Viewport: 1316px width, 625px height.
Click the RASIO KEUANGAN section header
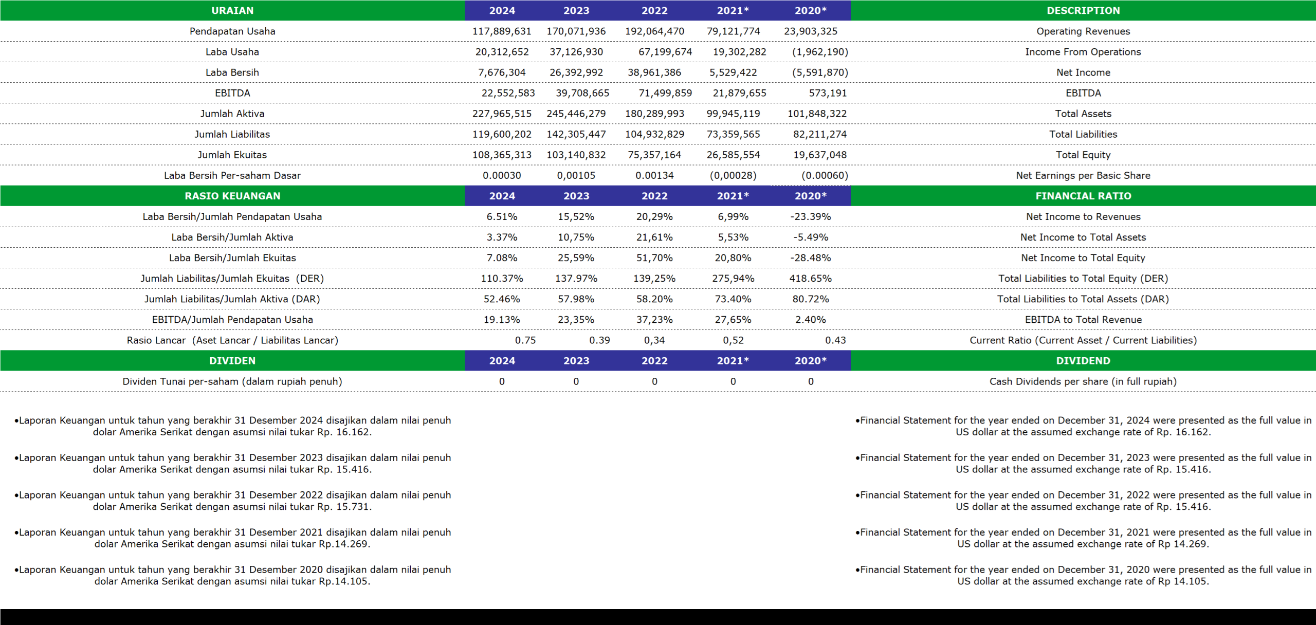pyautogui.click(x=232, y=196)
